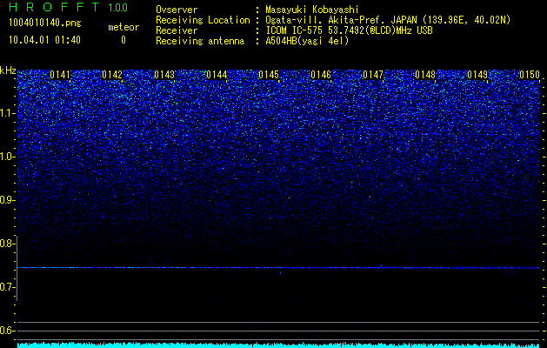Click the 0147 time marker
This screenshot has width=547, height=348.
click(x=373, y=75)
